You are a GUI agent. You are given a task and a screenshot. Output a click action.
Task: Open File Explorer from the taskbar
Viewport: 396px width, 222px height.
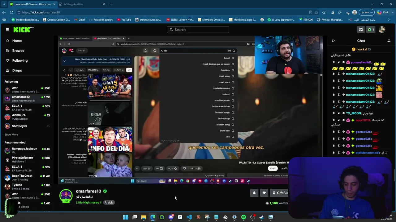pyautogui.click(x=144, y=217)
